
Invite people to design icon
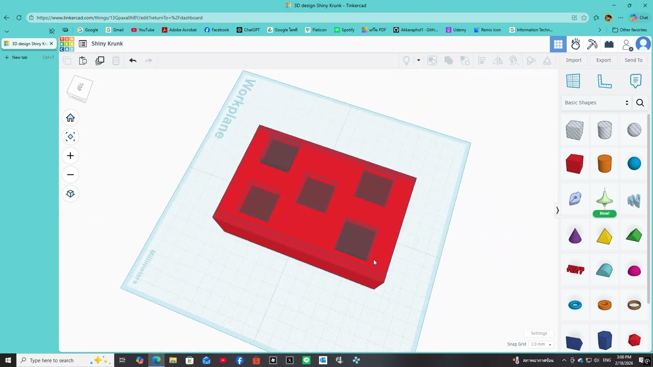tap(627, 45)
